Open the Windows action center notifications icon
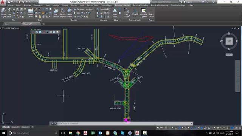This screenshot has height=136, width=242. [237, 133]
